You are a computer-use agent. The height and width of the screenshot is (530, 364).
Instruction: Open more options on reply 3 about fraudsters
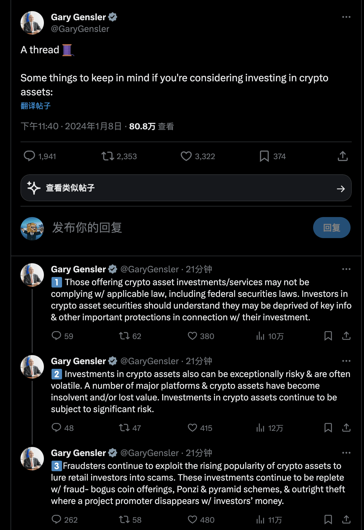[346, 453]
